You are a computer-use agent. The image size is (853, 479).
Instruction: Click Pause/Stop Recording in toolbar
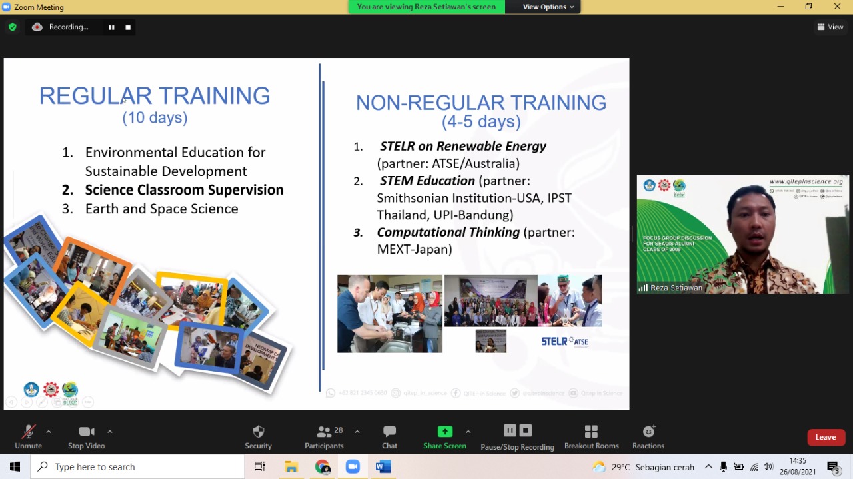tap(517, 436)
